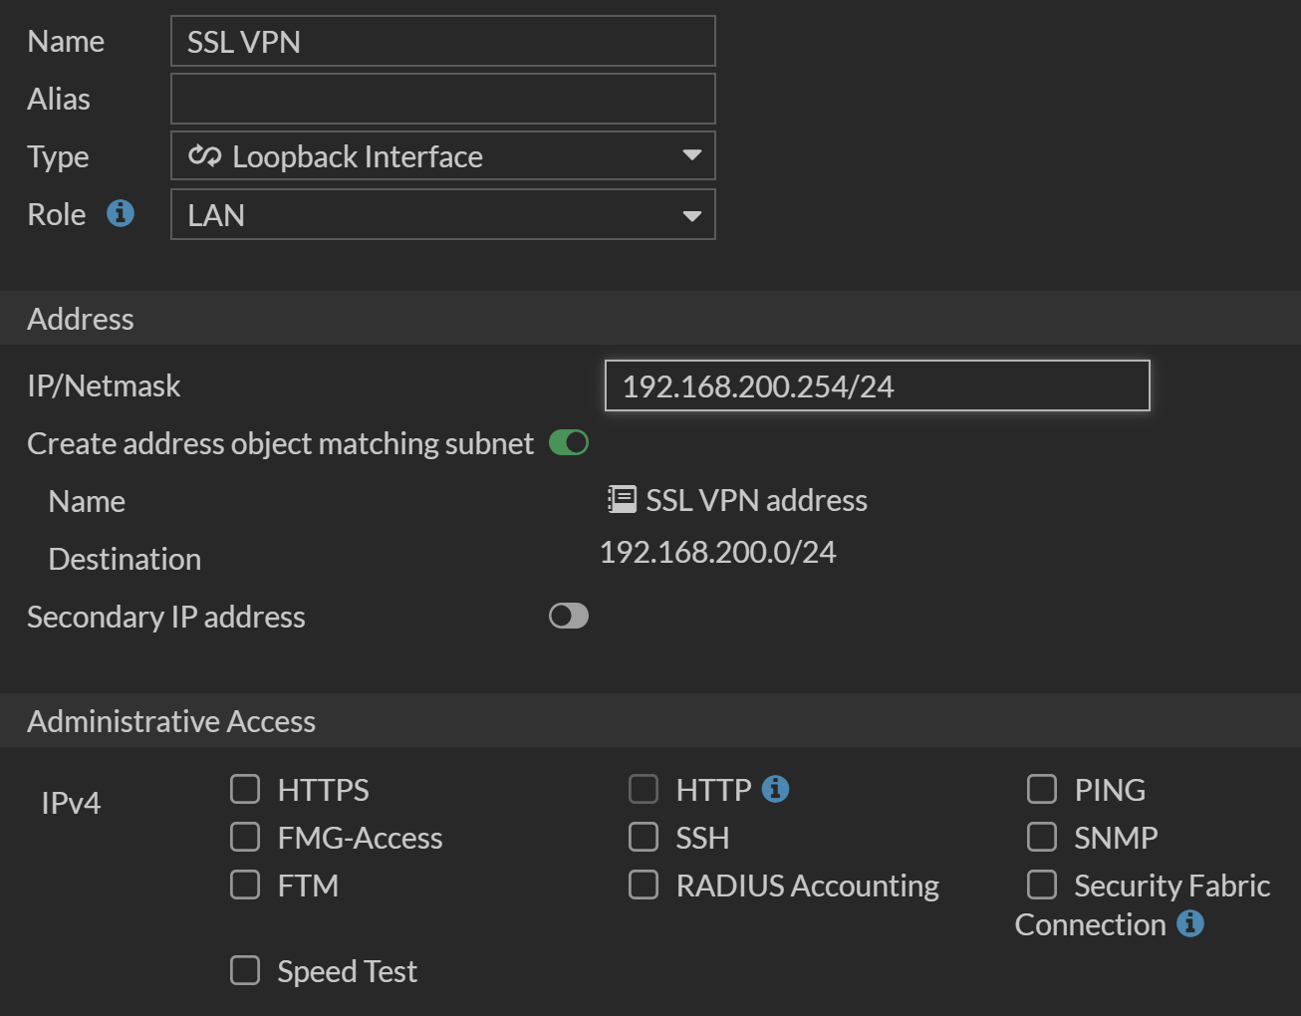Click the SSL VPN address object icon
The height and width of the screenshot is (1016, 1301).
coord(622,499)
